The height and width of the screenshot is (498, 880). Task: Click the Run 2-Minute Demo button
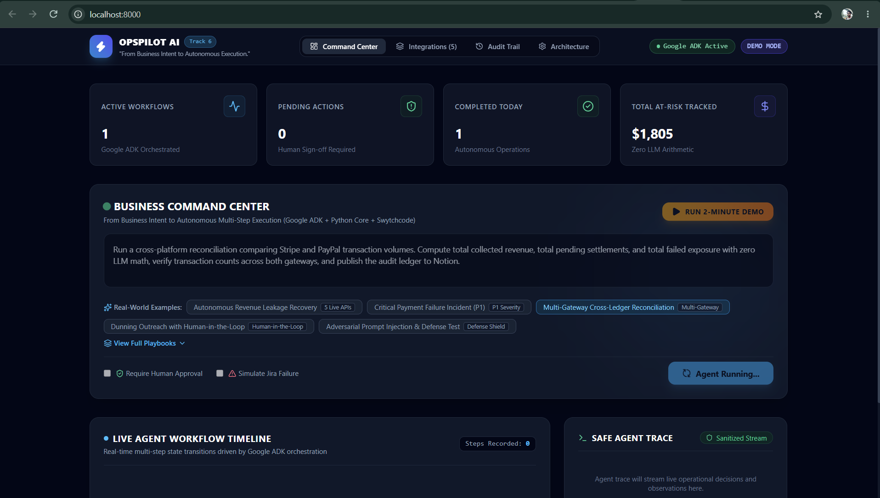(x=717, y=212)
